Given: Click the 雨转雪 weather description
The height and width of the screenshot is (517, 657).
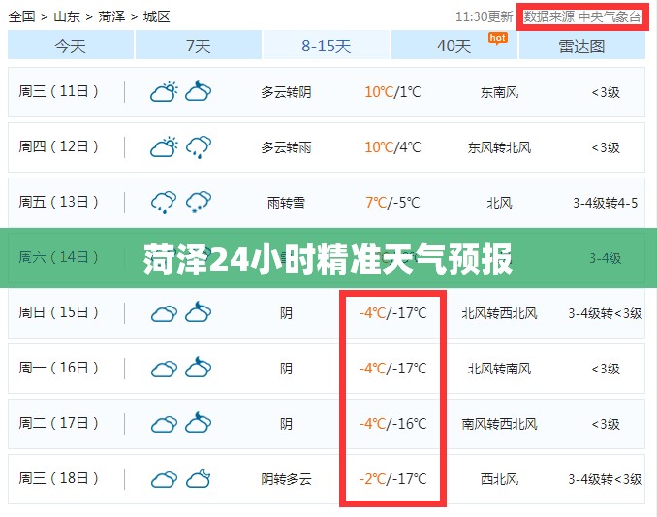Looking at the screenshot, I should point(286,203).
